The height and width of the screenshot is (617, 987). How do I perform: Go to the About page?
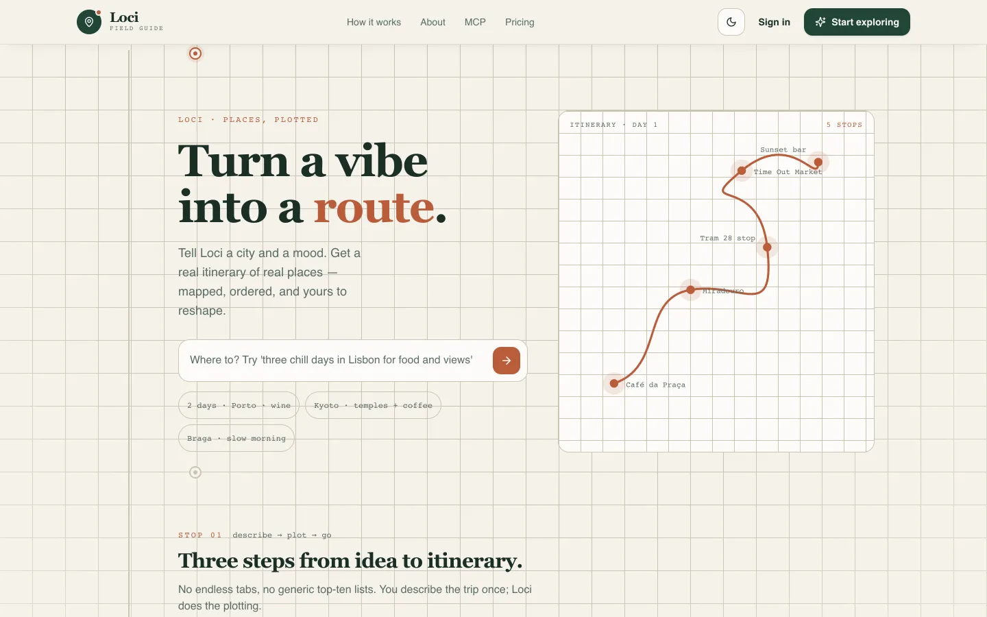(x=432, y=22)
